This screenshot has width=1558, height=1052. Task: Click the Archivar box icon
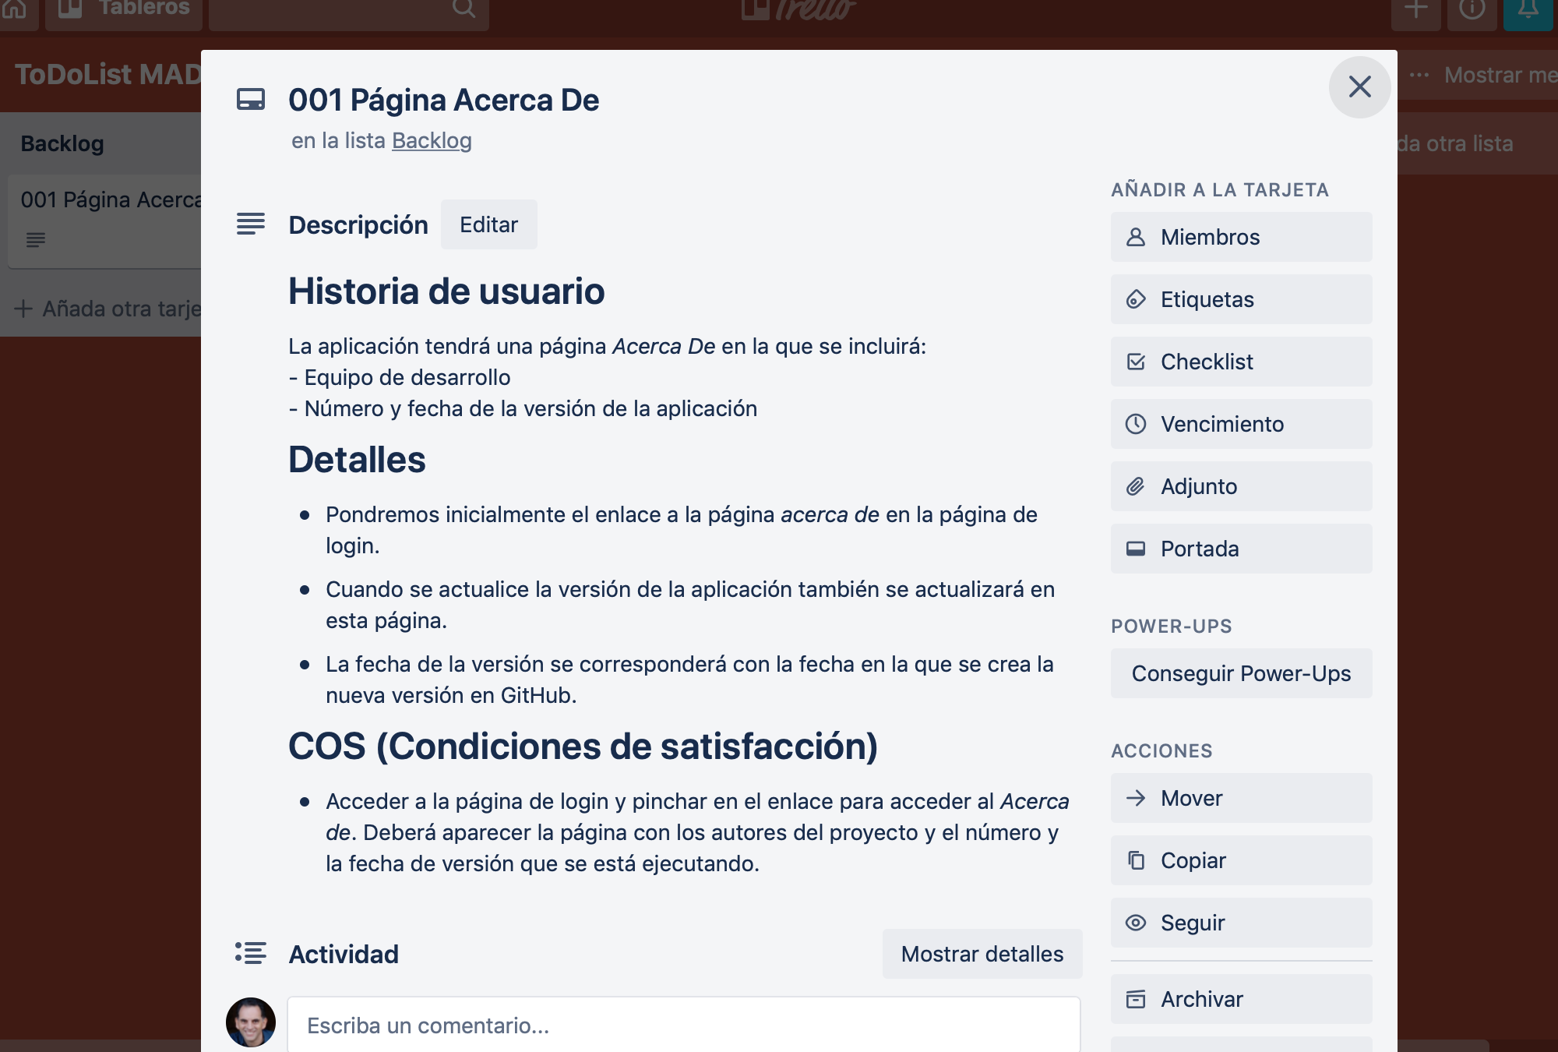pos(1136,999)
